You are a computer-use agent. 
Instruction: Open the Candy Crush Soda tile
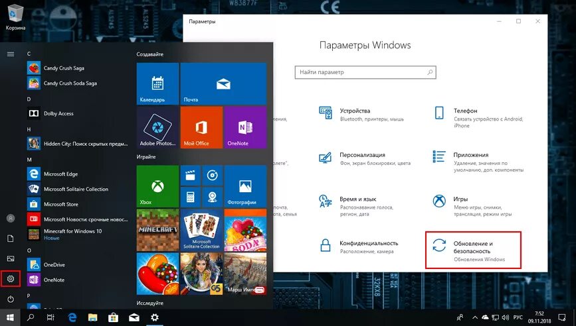245,230
